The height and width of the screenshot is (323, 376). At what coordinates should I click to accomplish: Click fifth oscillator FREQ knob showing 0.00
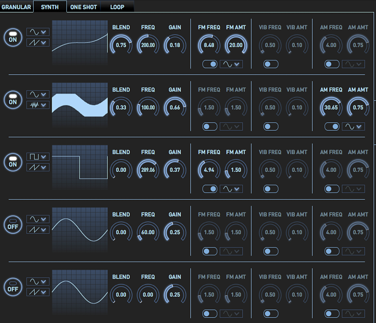[148, 294]
